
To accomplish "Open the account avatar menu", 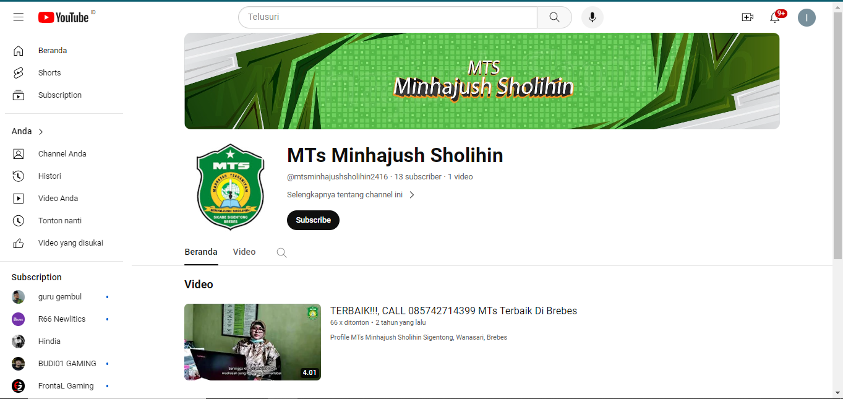I will click(807, 17).
